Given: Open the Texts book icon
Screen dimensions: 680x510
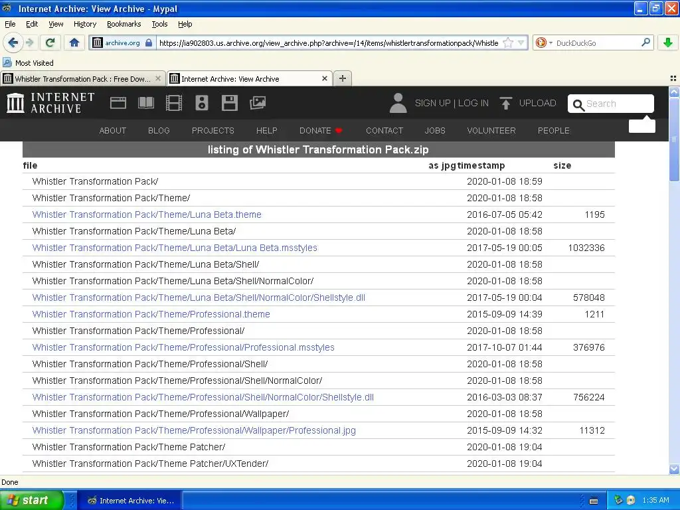Looking at the screenshot, I should click(x=145, y=103).
